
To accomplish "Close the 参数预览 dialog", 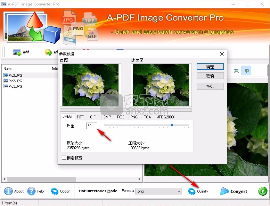I will (x=222, y=54).
